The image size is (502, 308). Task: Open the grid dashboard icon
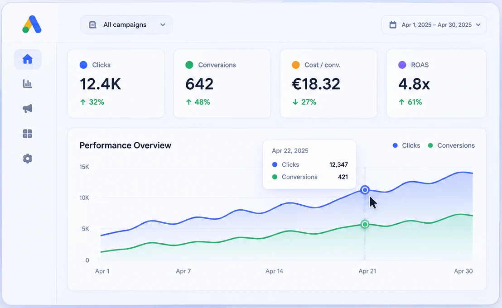pyautogui.click(x=28, y=134)
